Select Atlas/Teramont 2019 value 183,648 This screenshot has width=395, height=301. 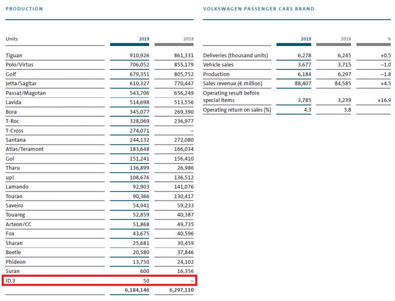click(139, 149)
